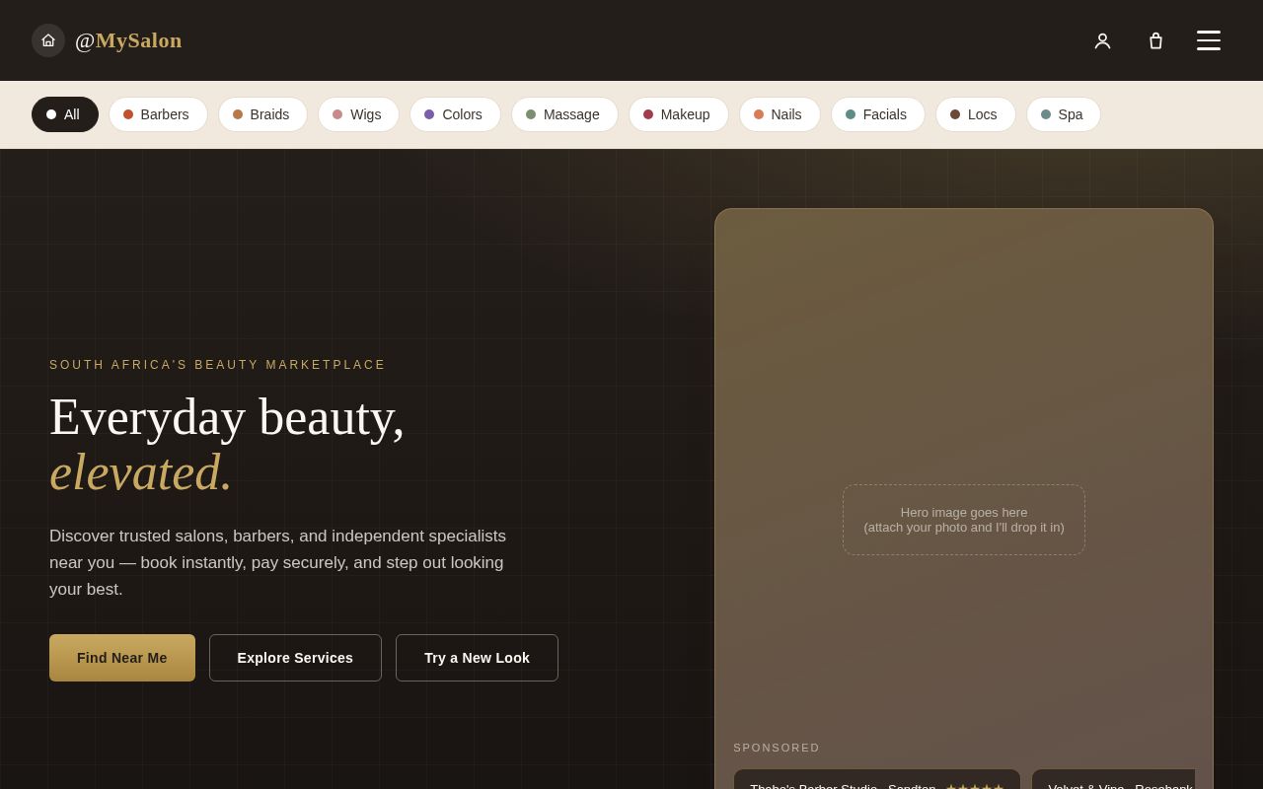Click 'SOUTH AFRICA'S BEAUTY MARKETPLACE' tagline

point(218,365)
